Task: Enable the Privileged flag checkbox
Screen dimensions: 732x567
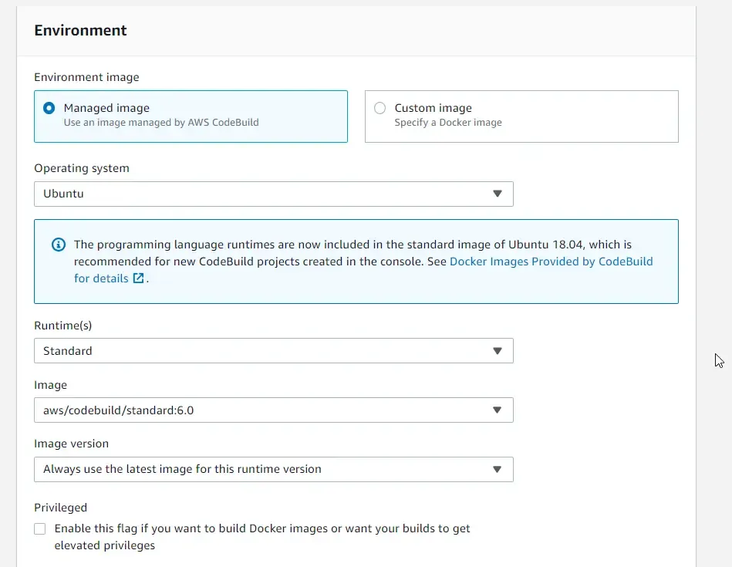Action: (x=39, y=528)
